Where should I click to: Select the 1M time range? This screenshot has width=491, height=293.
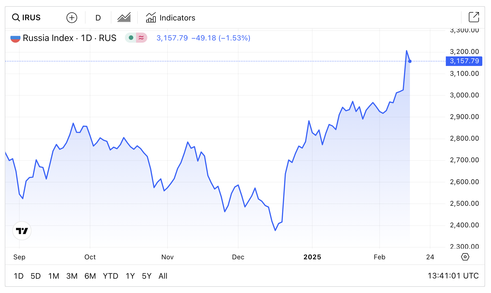tap(54, 276)
